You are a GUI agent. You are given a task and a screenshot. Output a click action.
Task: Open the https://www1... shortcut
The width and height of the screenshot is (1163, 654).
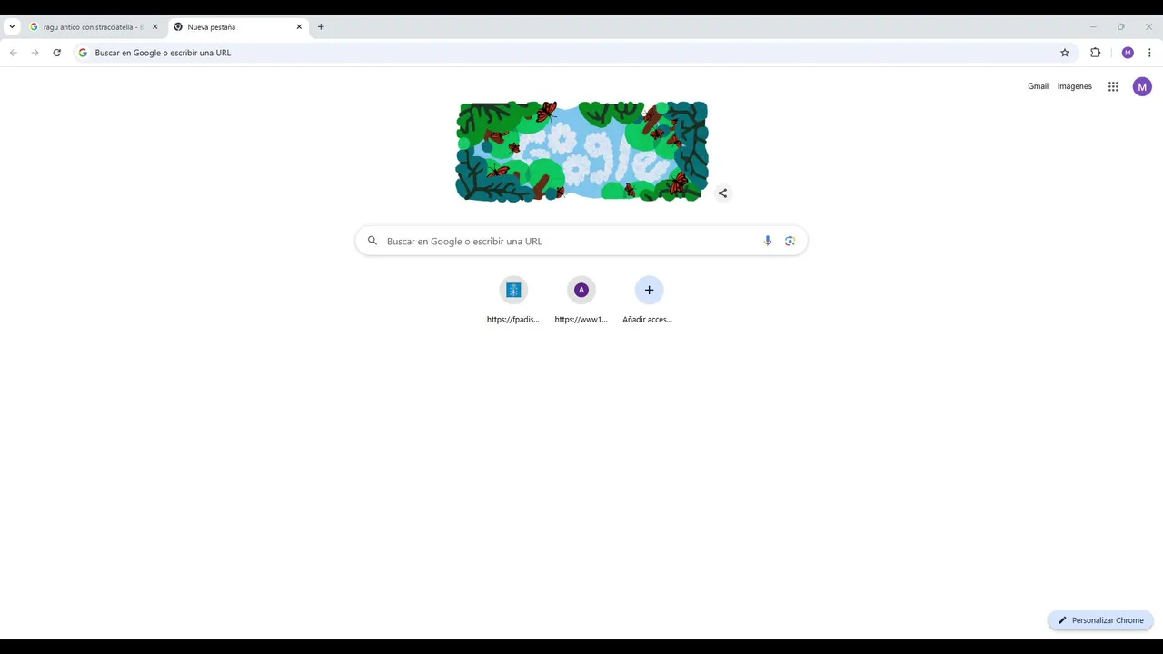coord(581,301)
